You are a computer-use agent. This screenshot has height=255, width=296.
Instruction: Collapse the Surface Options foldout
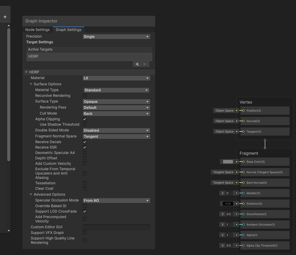(x=31, y=84)
